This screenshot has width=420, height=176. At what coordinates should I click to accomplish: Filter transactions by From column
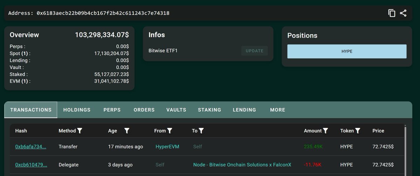(x=170, y=131)
